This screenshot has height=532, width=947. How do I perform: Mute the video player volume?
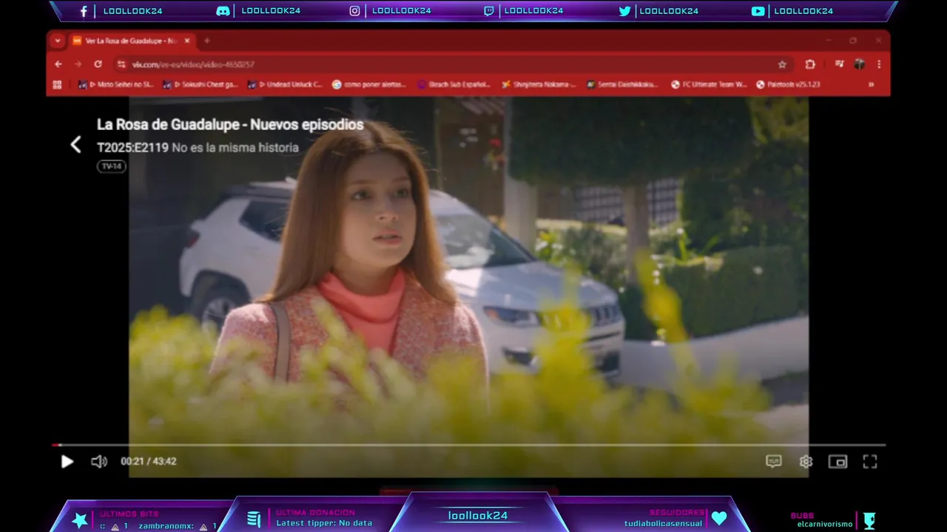coord(99,462)
